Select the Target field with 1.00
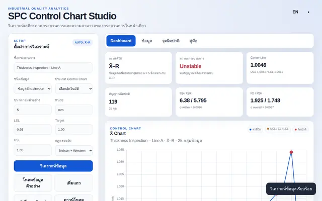The image size is (322, 201). point(74,130)
